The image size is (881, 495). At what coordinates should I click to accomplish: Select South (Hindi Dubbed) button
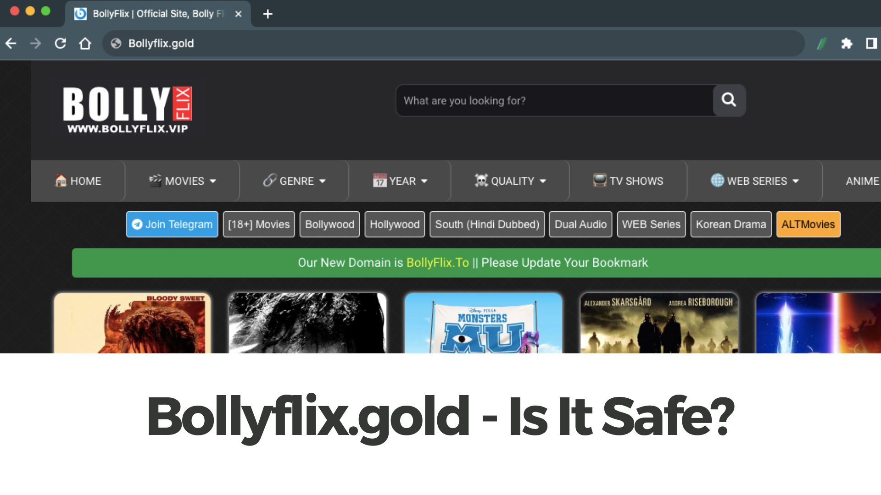tap(487, 224)
